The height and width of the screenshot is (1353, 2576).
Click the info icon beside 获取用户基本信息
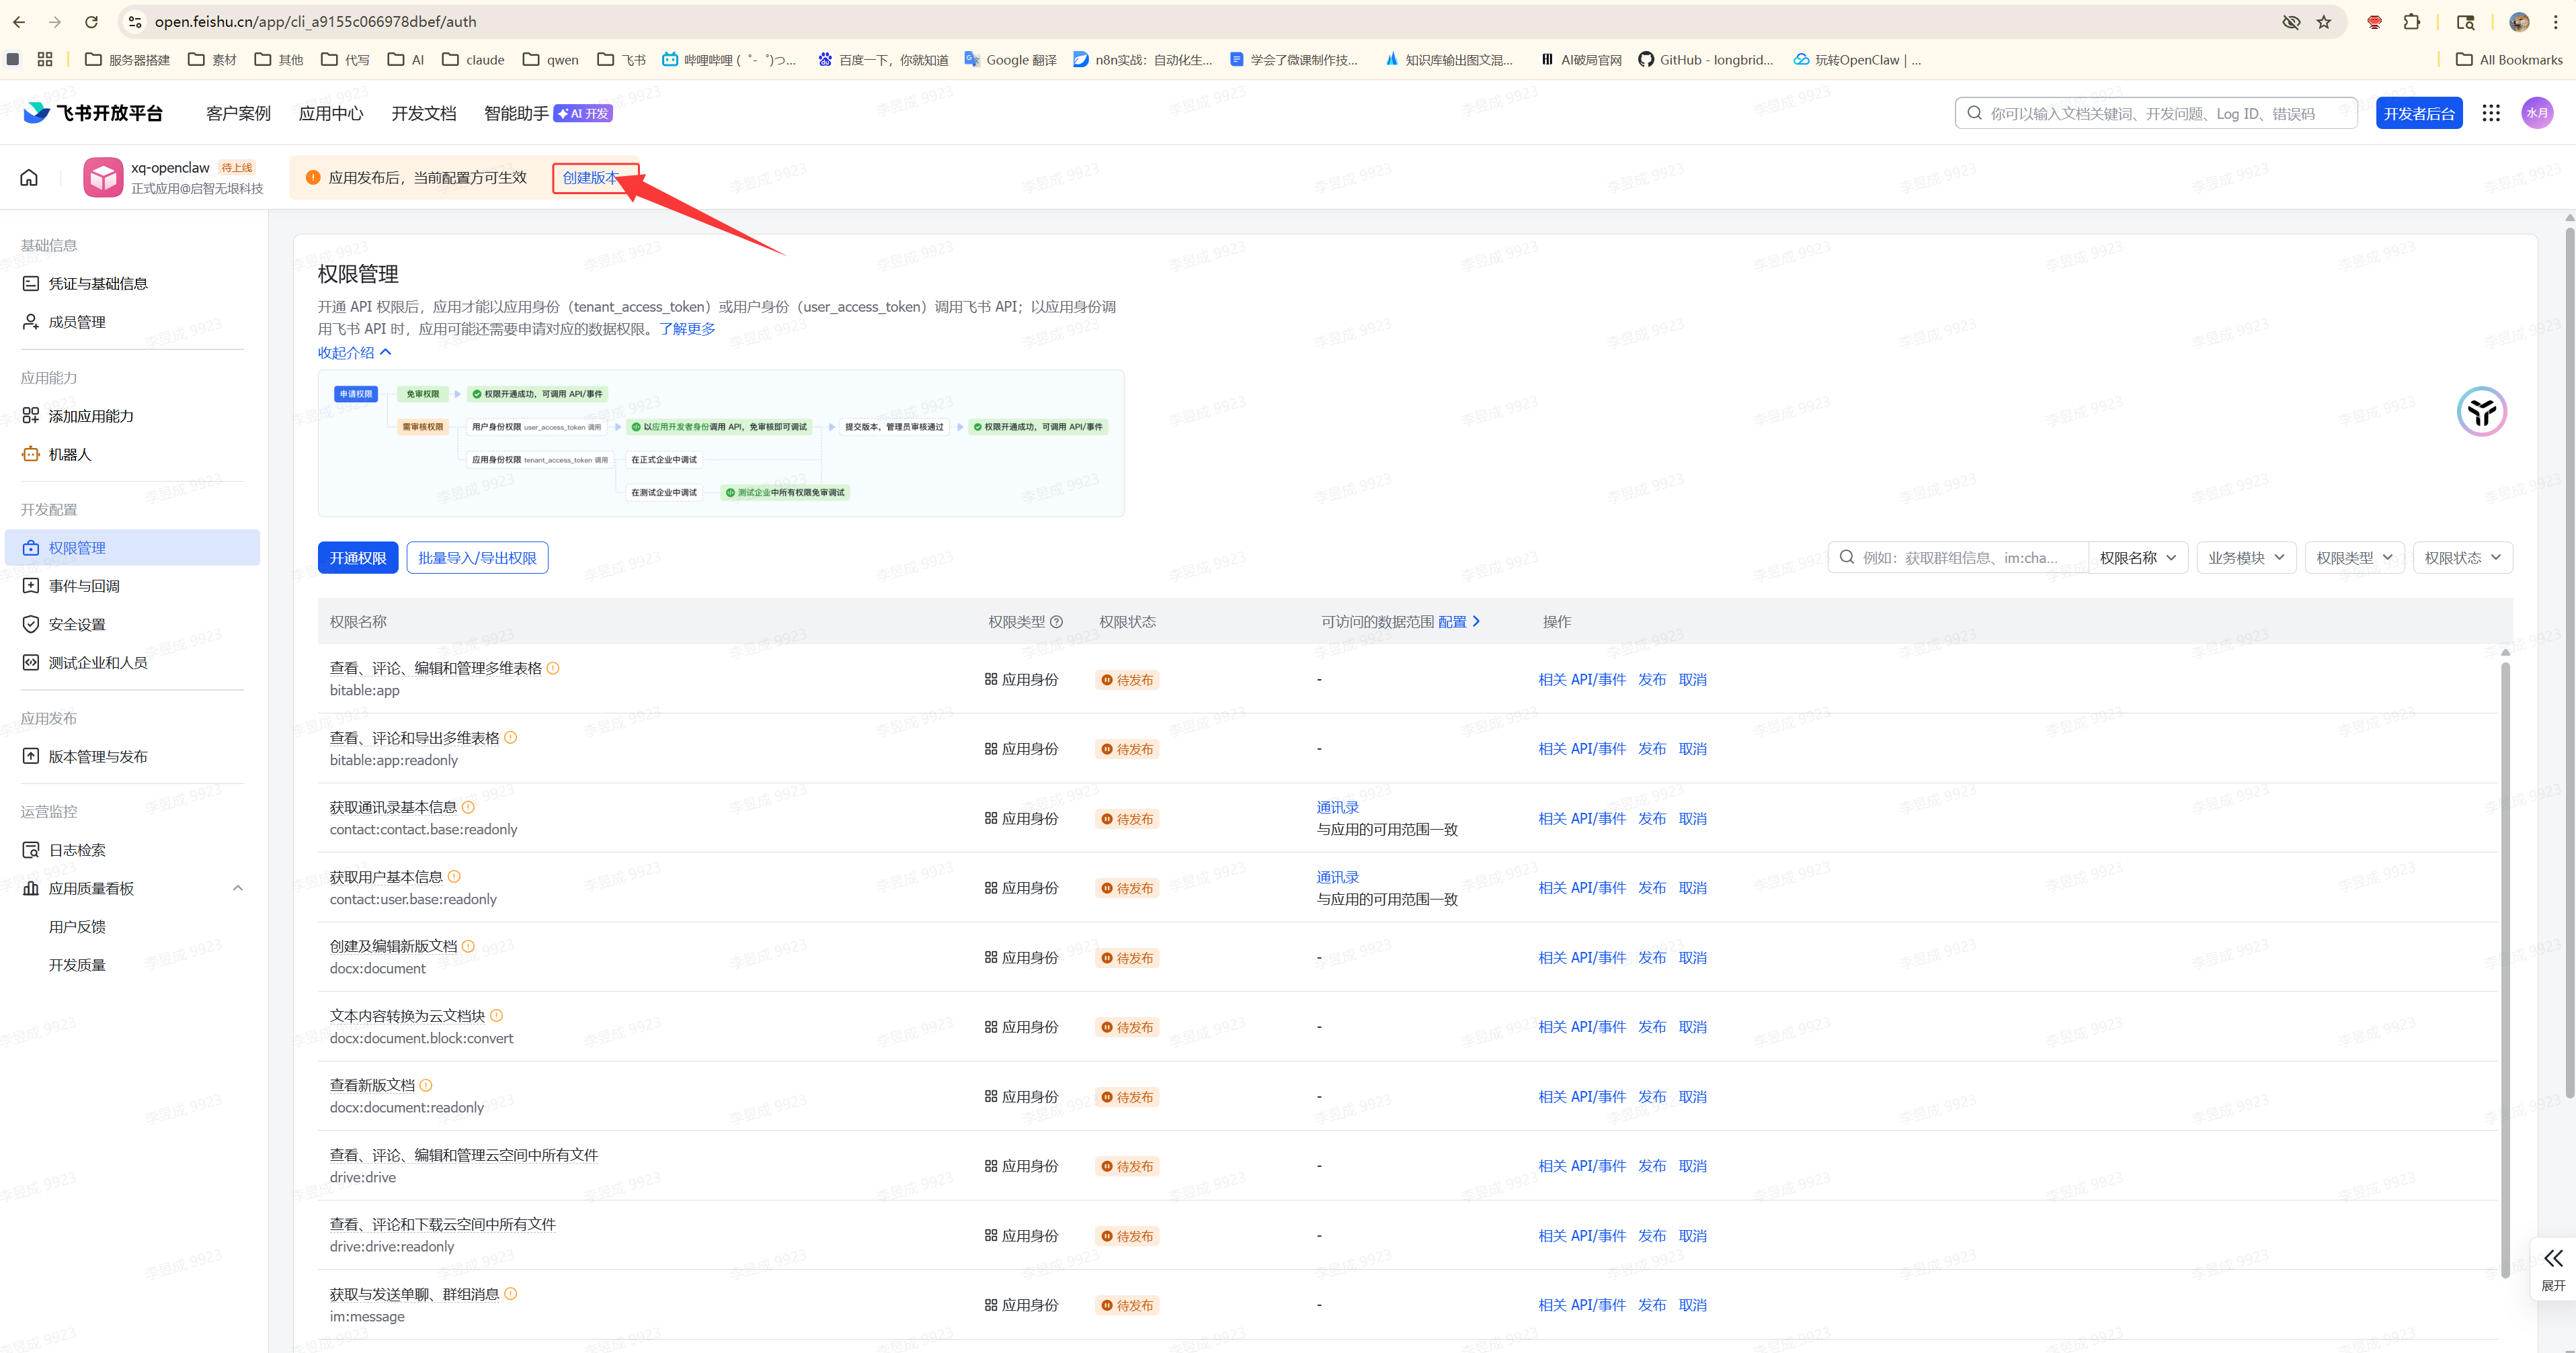point(454,877)
